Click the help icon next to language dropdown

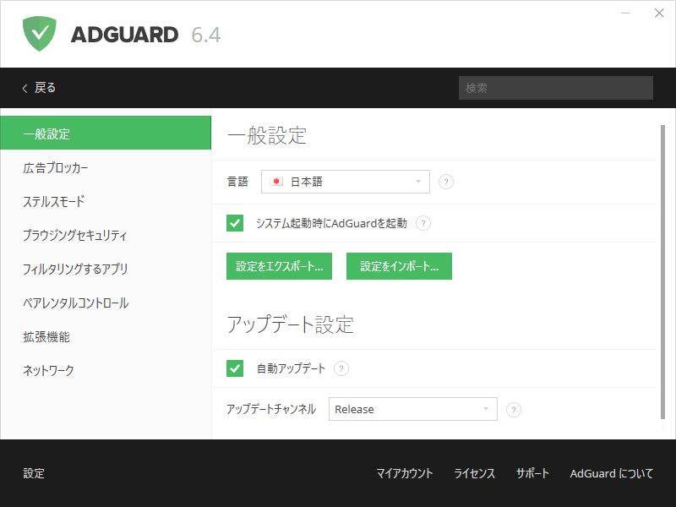coord(446,182)
